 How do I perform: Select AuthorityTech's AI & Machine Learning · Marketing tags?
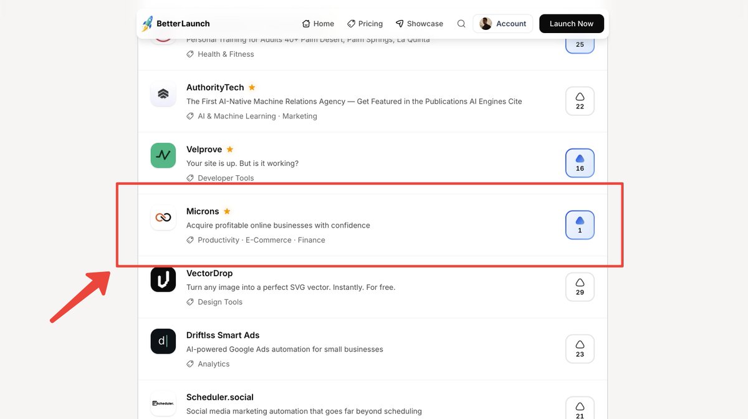pos(257,116)
